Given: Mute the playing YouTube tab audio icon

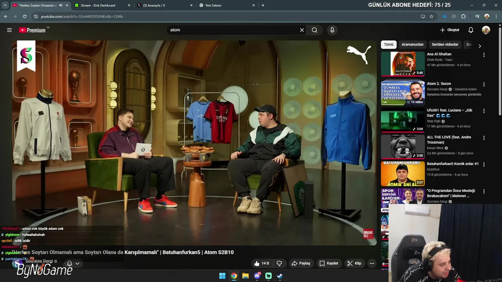Looking at the screenshot, I should [x=61, y=5].
